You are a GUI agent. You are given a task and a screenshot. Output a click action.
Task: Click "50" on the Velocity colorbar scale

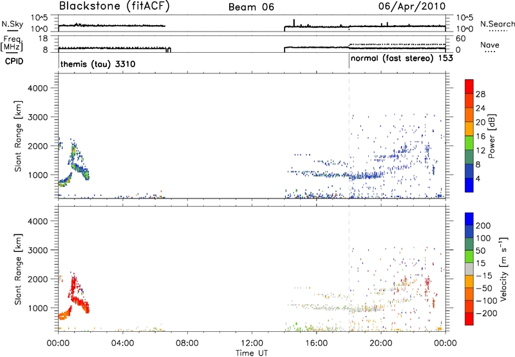point(480,251)
